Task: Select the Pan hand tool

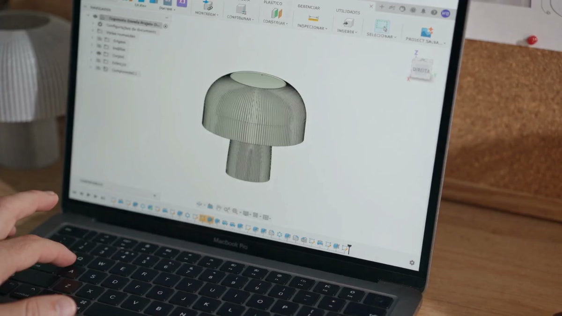Action: point(219,207)
